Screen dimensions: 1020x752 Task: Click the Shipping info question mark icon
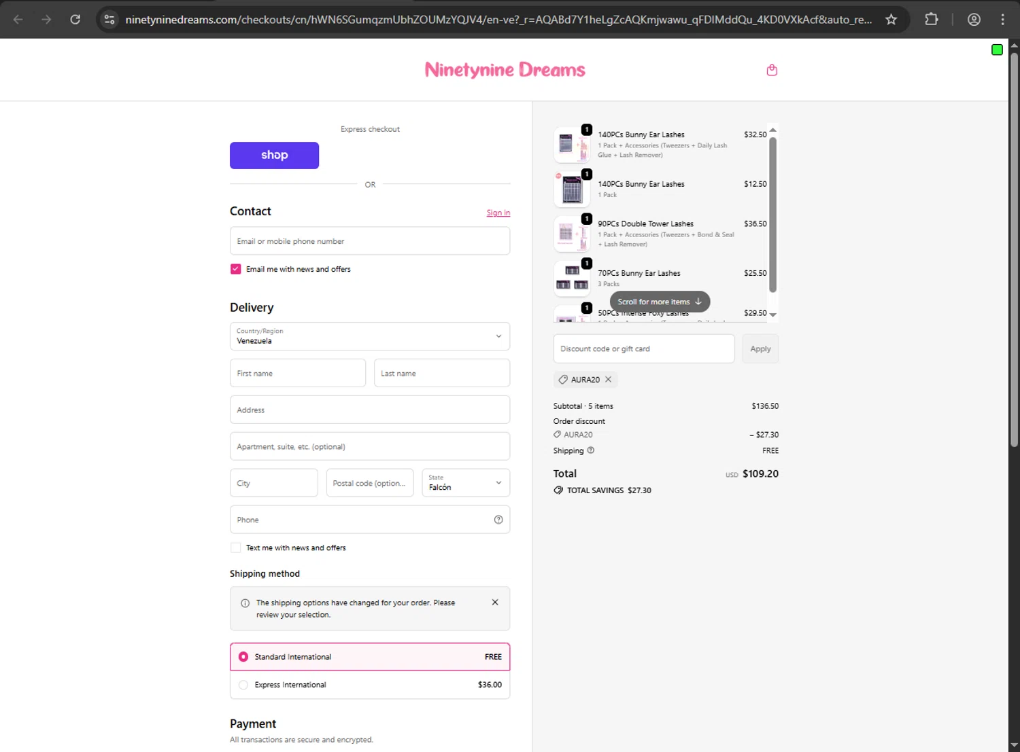[x=591, y=450]
